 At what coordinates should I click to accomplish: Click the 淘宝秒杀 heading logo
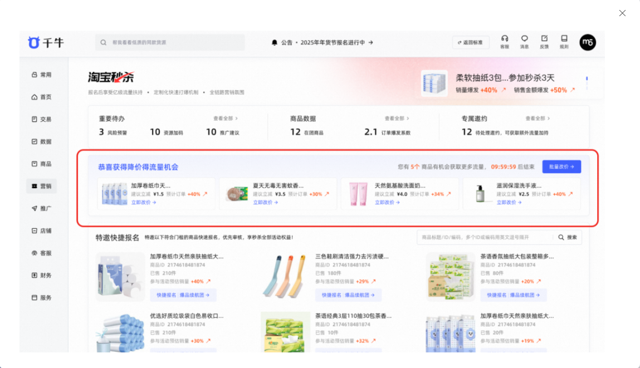[111, 77]
